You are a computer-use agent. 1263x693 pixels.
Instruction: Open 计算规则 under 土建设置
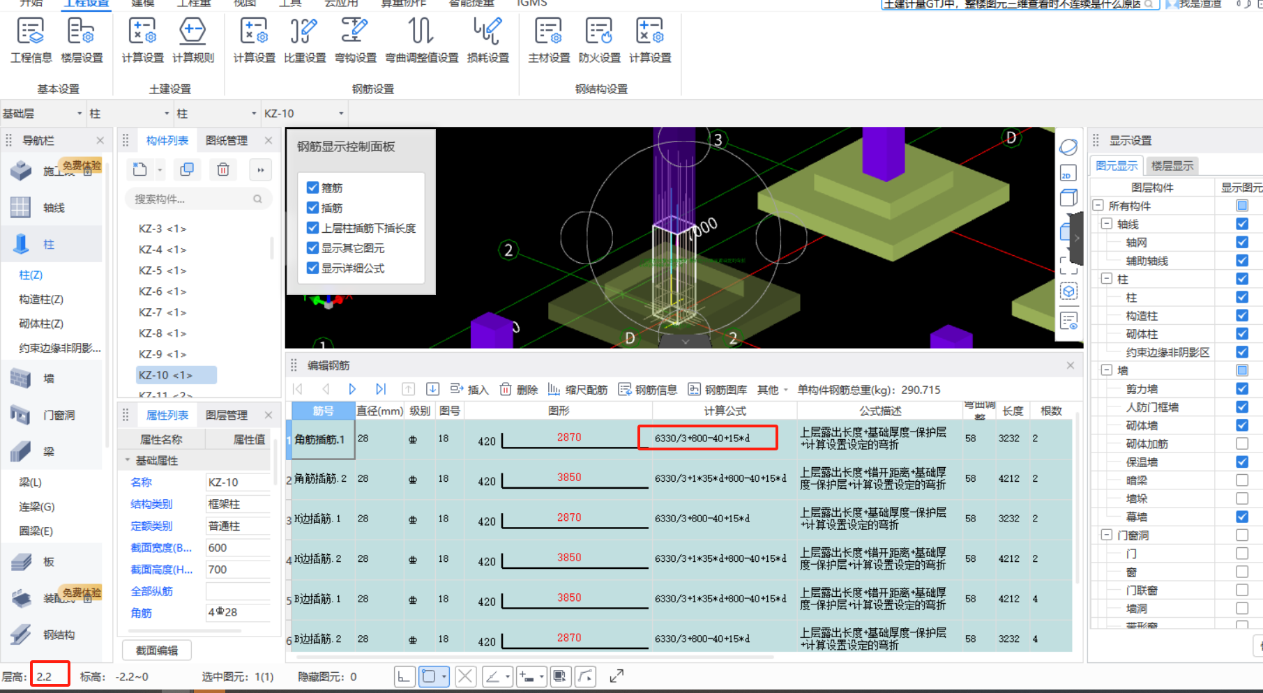click(x=192, y=40)
